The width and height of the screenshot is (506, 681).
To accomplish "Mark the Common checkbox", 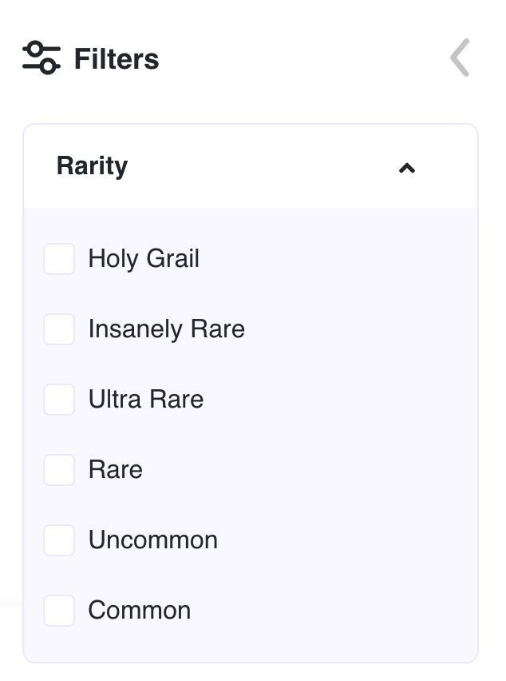I will point(59,611).
